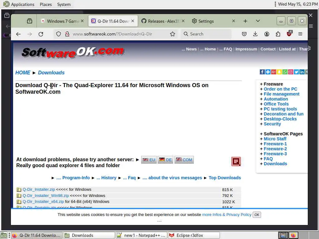Open the extensions puzzle icon
The image size is (319, 239).
pyautogui.click(x=278, y=34)
